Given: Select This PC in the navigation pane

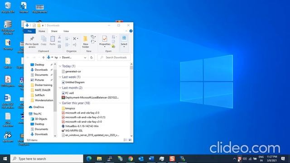Looking at the screenshot, I should [x=37, y=114].
